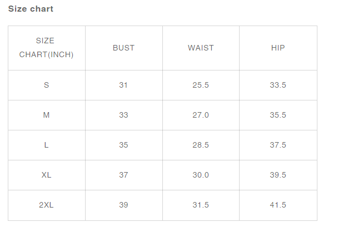
Task: Click the bust value 39
Action: [x=123, y=205]
